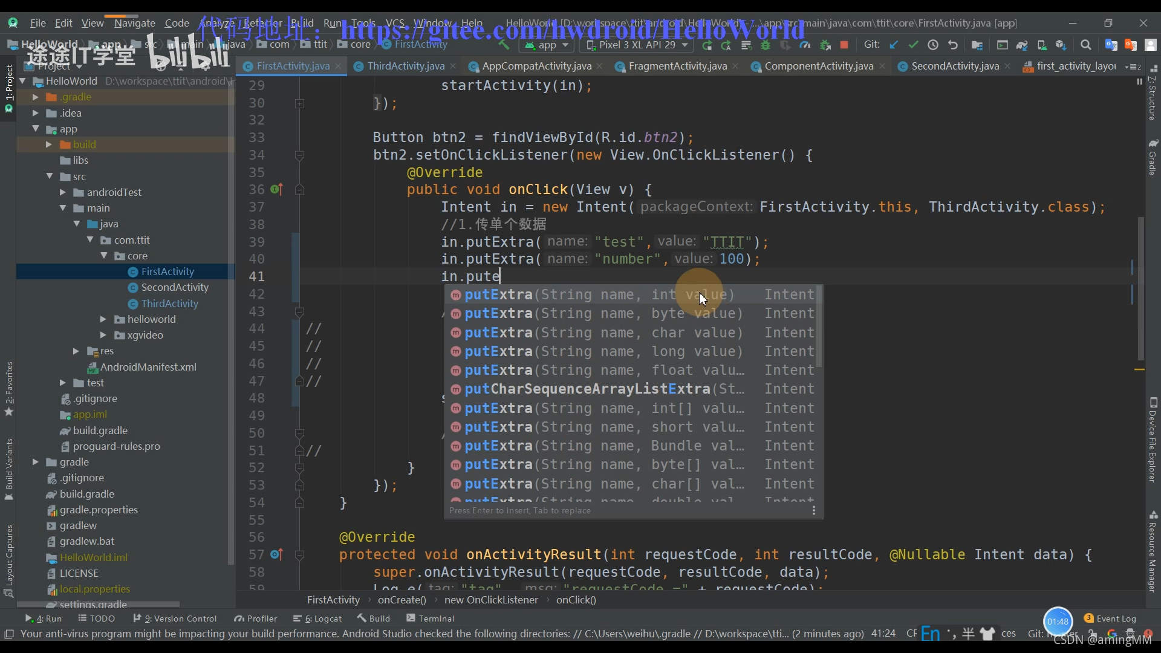
Task: Switch to SecondActivity.java tab
Action: pos(955,66)
